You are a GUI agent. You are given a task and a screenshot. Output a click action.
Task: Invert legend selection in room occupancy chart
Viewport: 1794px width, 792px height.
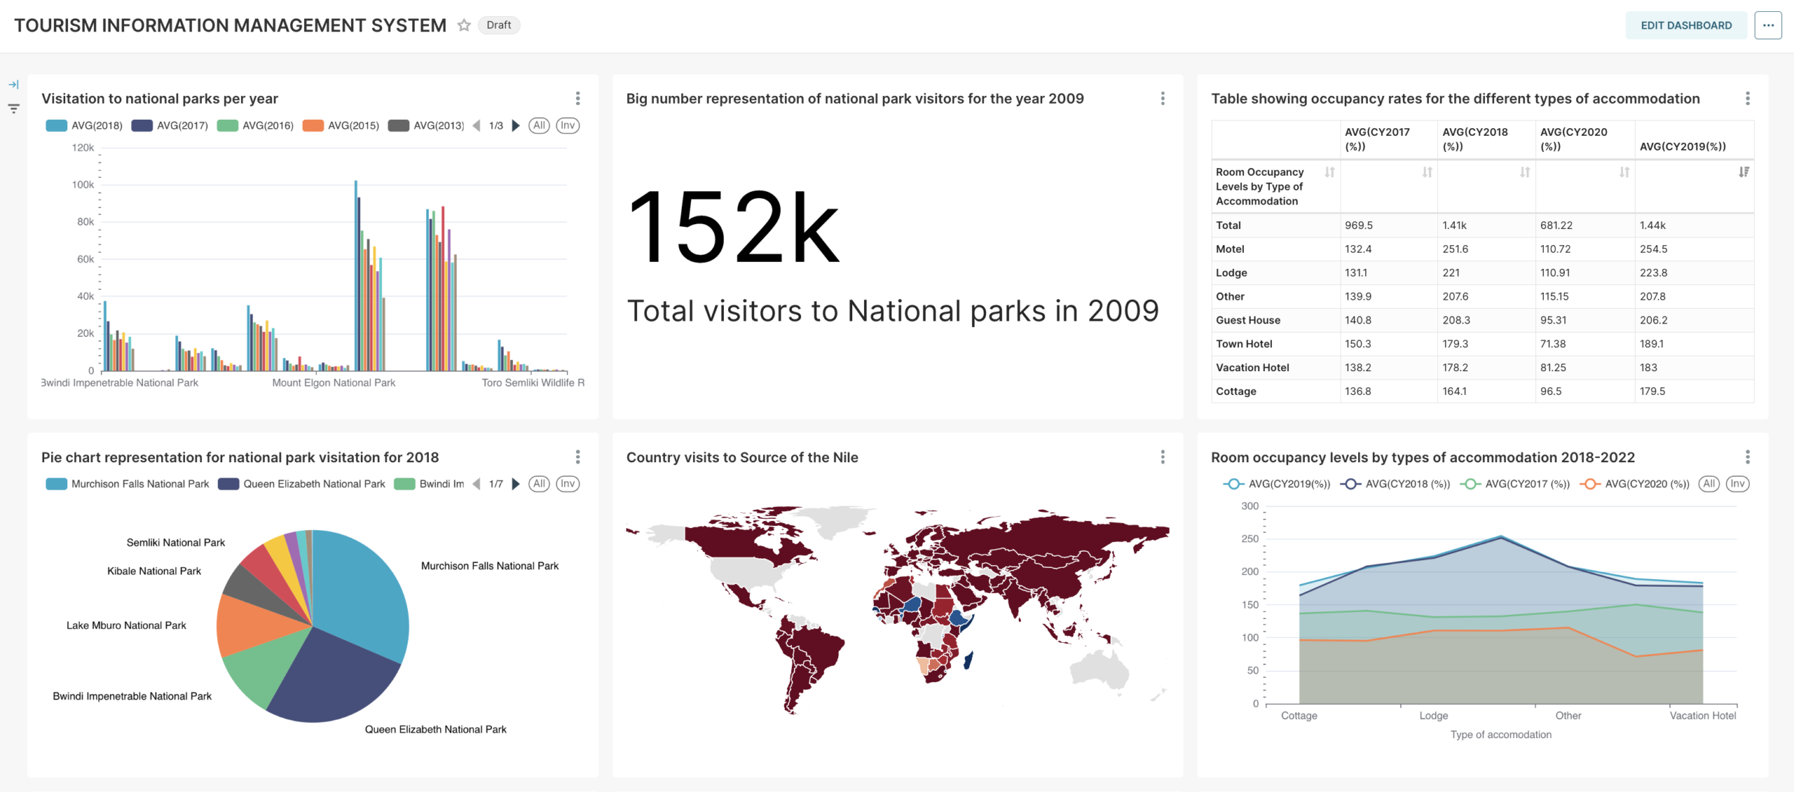click(x=1737, y=484)
